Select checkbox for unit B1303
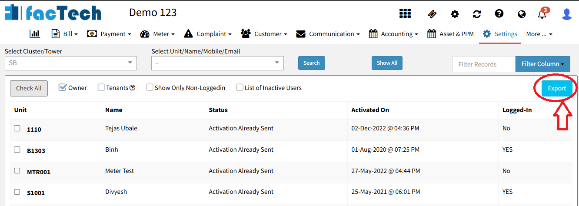This screenshot has width=579, height=206. tap(17, 150)
